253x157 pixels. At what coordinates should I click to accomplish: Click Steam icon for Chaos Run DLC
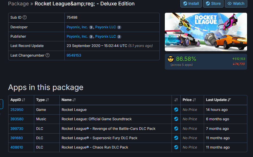tap(176, 147)
